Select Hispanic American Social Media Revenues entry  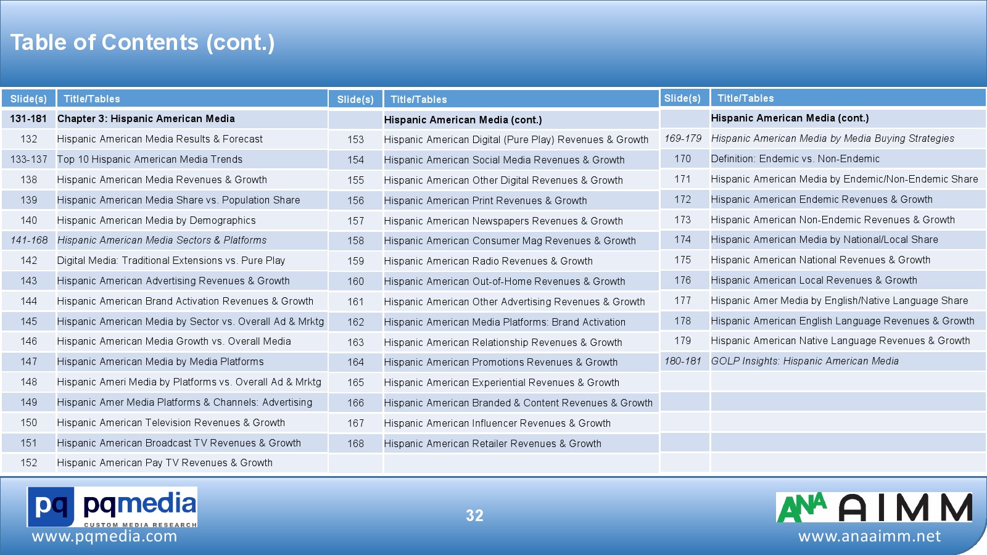click(x=504, y=160)
